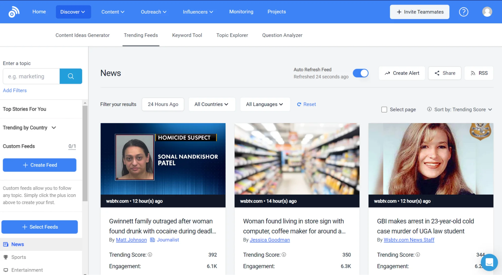Switch to the Keyword Tool tab
502x275 pixels.
[x=187, y=35]
